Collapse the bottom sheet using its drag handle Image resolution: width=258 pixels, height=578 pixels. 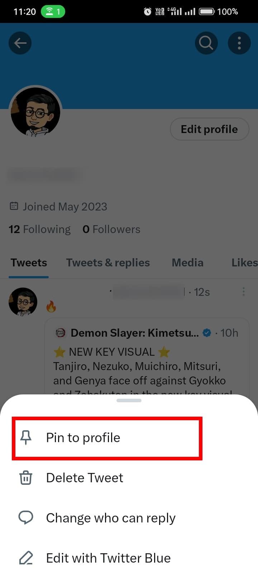click(x=129, y=401)
